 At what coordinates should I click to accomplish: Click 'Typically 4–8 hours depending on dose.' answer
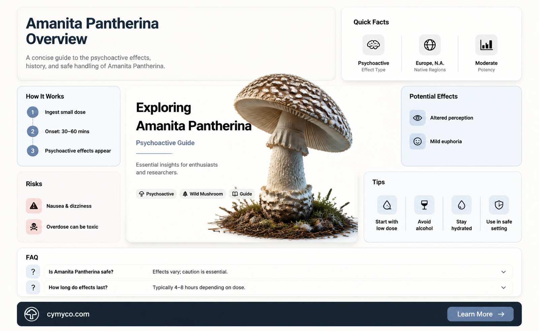199,288
